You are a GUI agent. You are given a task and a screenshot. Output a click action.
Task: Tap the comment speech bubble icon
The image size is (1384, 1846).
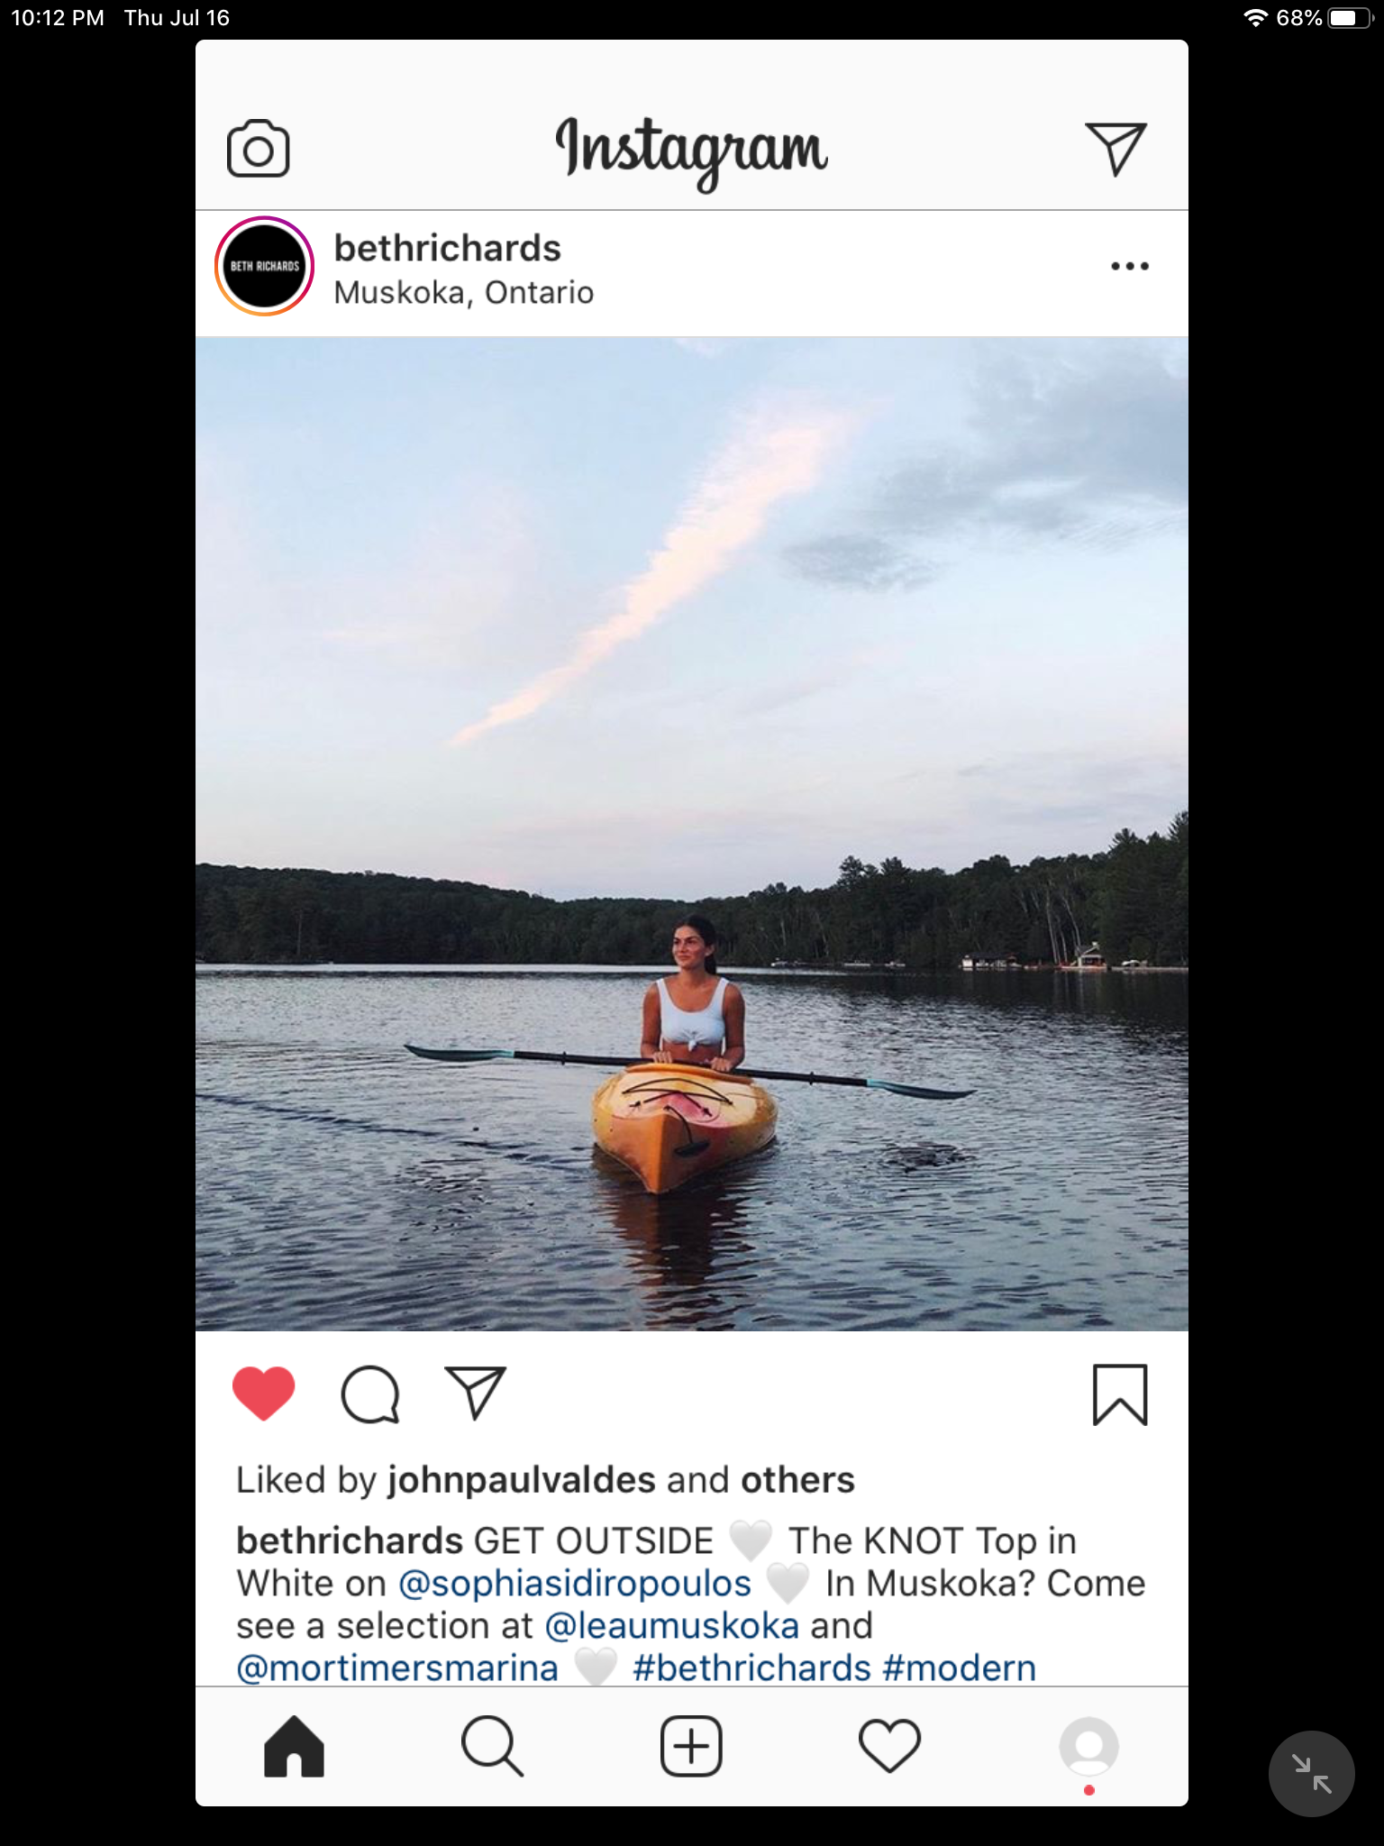click(x=369, y=1394)
